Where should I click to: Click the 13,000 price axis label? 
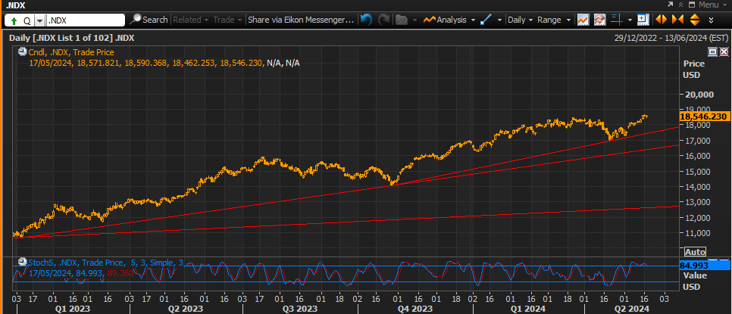click(x=699, y=202)
